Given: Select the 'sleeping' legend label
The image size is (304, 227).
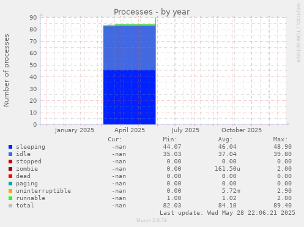Looking at the screenshot, I should (x=31, y=147).
